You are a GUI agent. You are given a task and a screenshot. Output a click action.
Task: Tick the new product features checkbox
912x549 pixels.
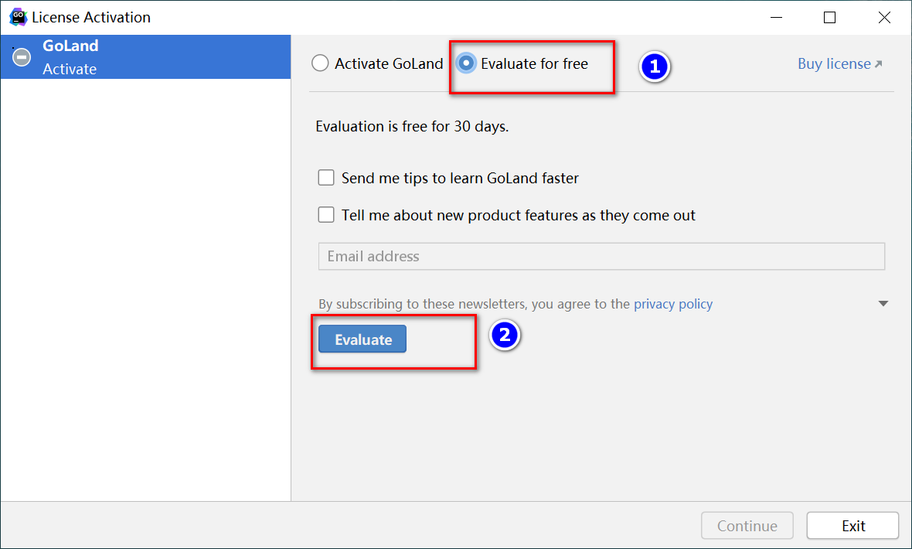coord(326,215)
